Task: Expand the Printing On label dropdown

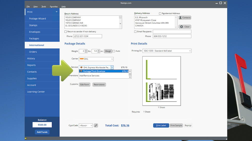Action: click(190, 51)
